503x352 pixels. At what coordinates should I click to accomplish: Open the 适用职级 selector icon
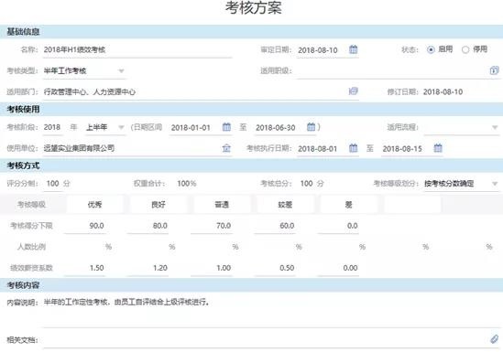pyautogui.click(x=494, y=70)
